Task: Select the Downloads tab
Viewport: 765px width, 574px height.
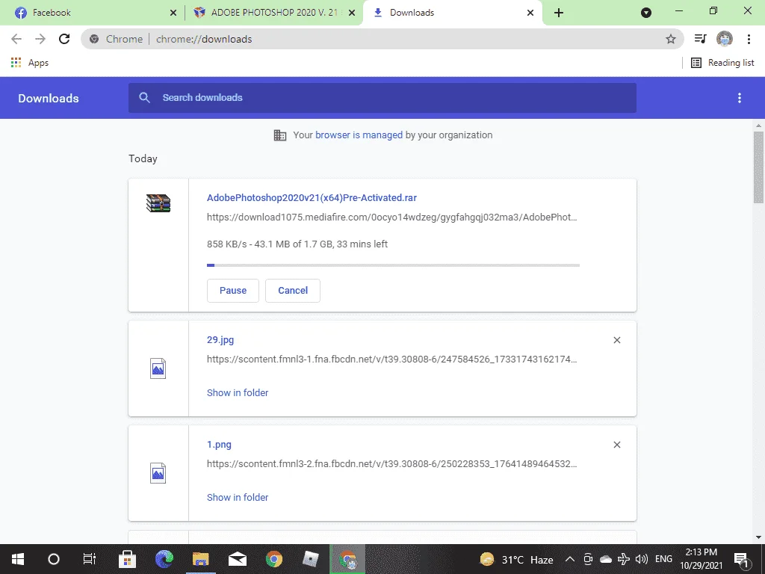Action: [452, 13]
